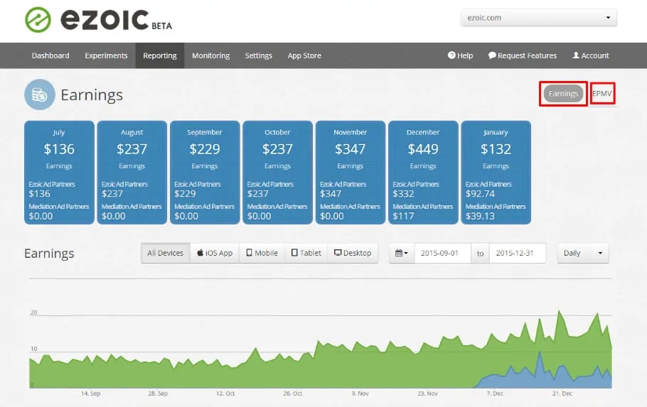Select the August earnings card
Viewport: 647px width, 407px height.
click(x=132, y=173)
